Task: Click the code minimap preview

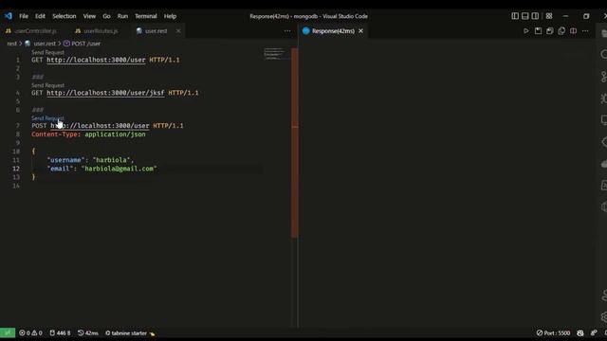Action: pos(276,54)
